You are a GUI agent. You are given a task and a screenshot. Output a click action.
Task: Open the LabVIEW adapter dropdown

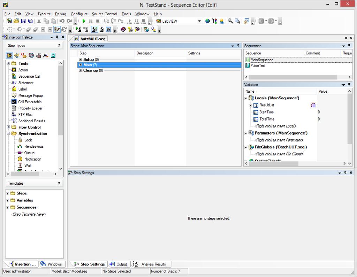click(x=199, y=21)
